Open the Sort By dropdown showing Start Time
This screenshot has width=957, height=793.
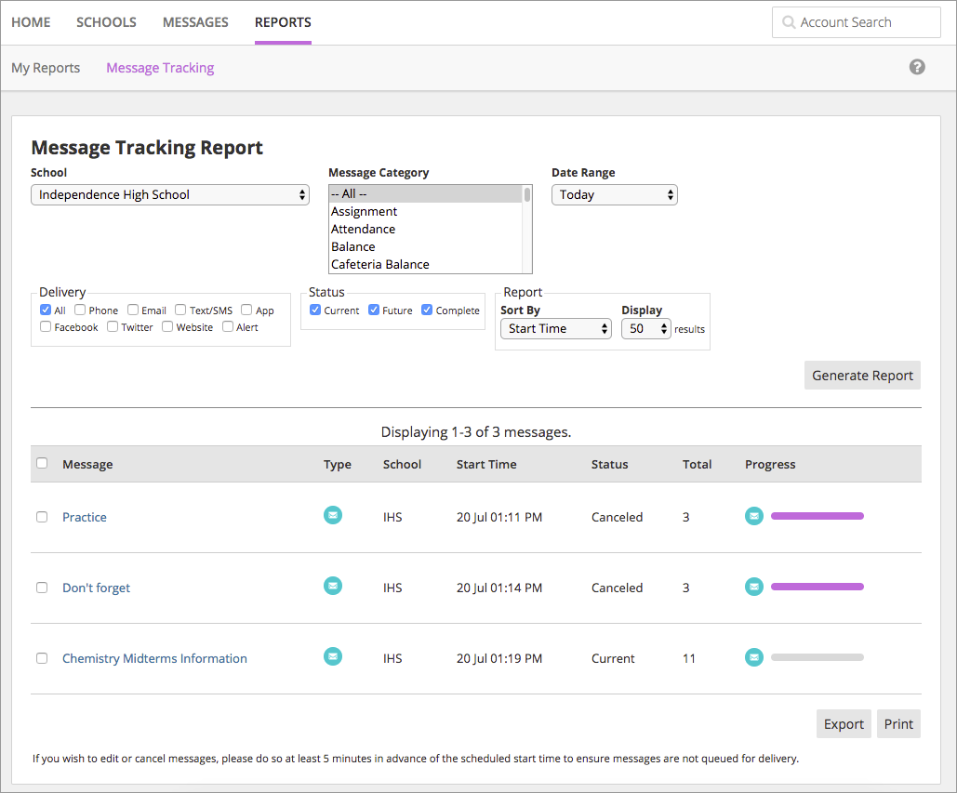556,329
